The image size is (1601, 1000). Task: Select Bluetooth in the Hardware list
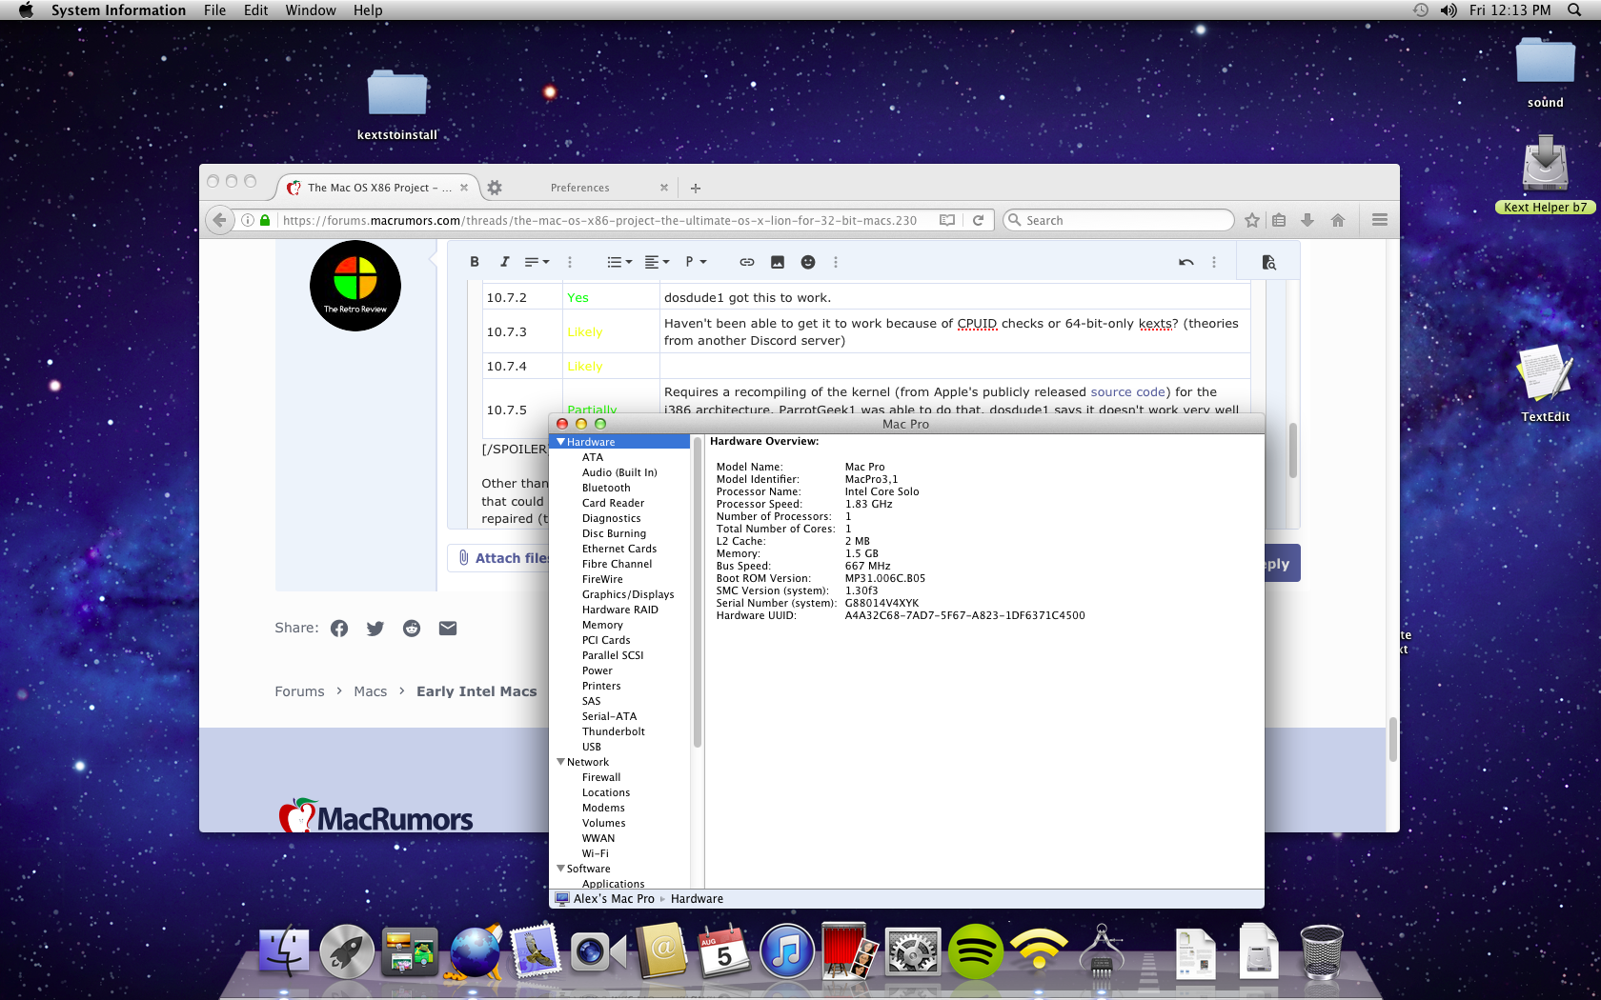click(606, 488)
